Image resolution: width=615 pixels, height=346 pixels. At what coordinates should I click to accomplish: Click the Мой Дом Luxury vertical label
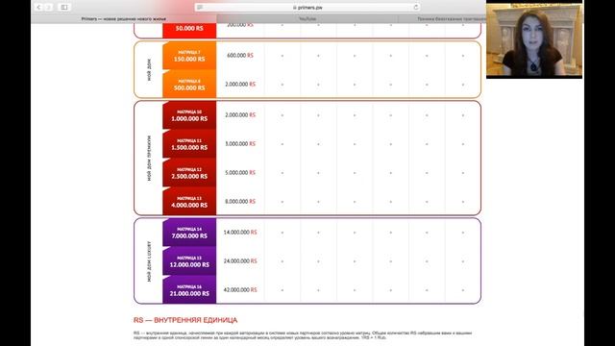(149, 261)
